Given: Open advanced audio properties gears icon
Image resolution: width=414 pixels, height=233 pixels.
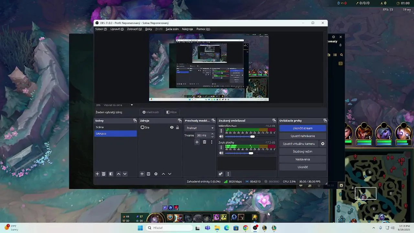Looking at the screenshot, I should click(221, 174).
